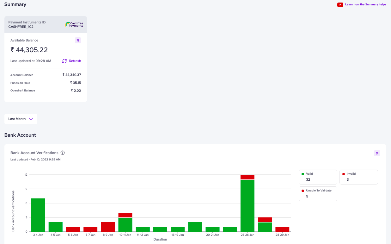Click Learn how the Summary helps link
This screenshot has height=244, width=391.
tap(365, 4)
